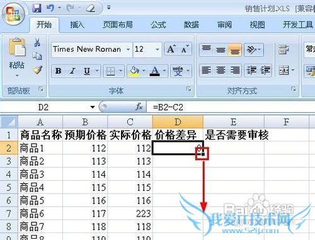The height and width of the screenshot is (240, 315).
Task: Click the formula bar showing =B2-C2
Action: [231, 107]
